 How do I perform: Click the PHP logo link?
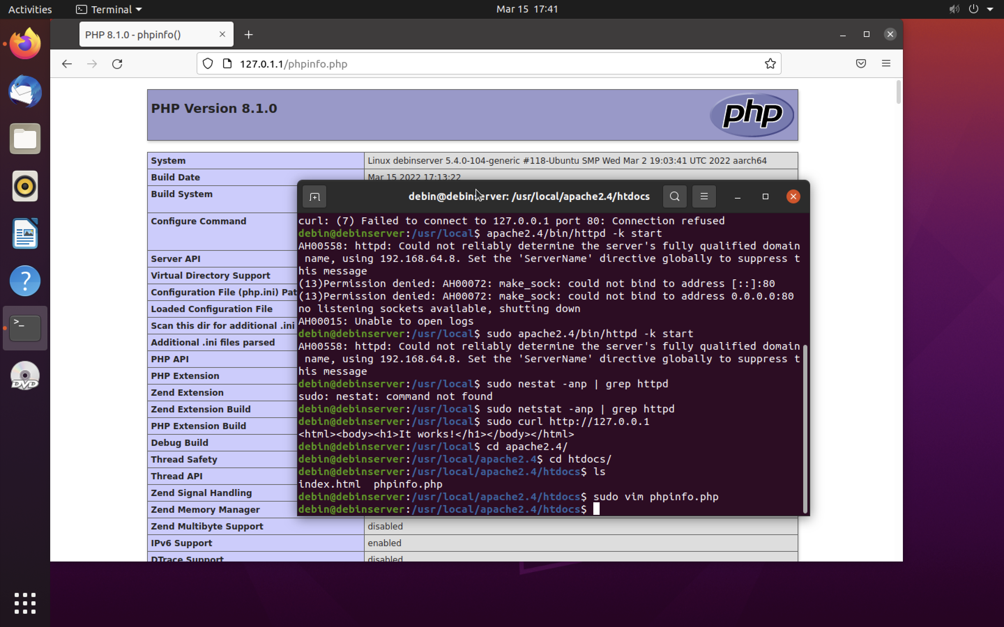click(x=752, y=115)
